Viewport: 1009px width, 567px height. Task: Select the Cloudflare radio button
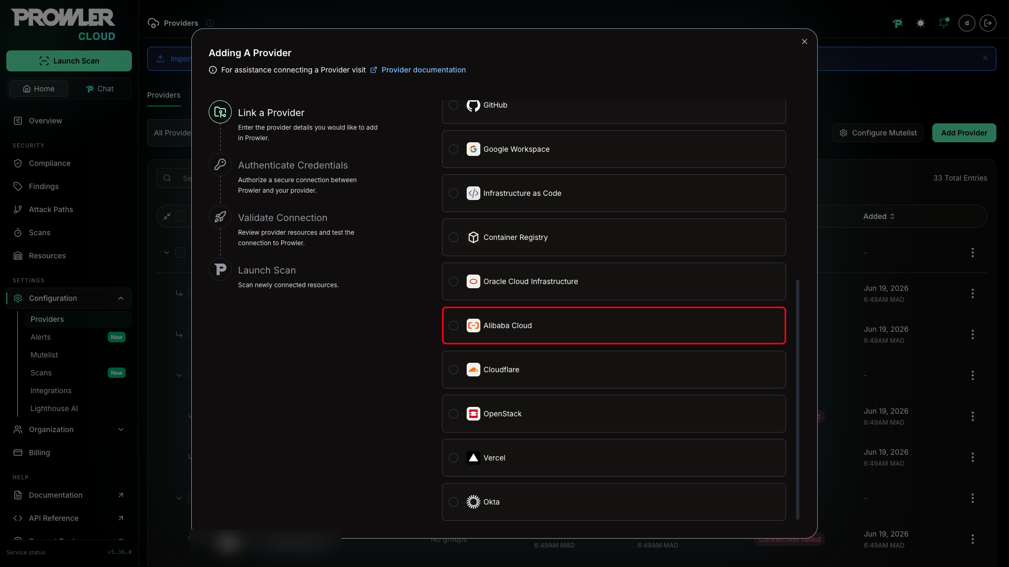coord(454,370)
